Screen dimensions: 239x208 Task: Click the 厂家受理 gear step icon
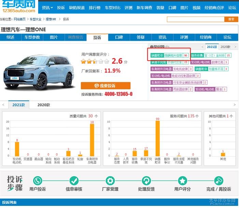pyautogui.click(x=110, y=181)
